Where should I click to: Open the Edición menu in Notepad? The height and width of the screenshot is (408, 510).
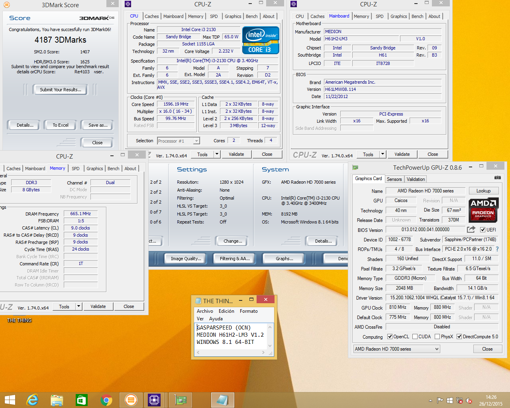pos(226,311)
